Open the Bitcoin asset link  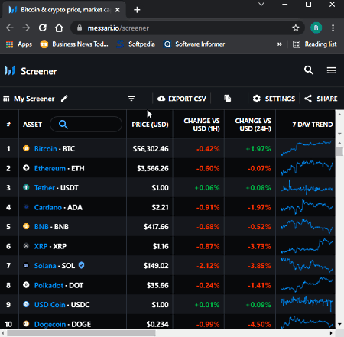pyautogui.click(x=46, y=149)
